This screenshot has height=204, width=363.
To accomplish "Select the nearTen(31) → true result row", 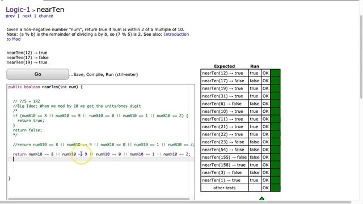I will 240,96.
